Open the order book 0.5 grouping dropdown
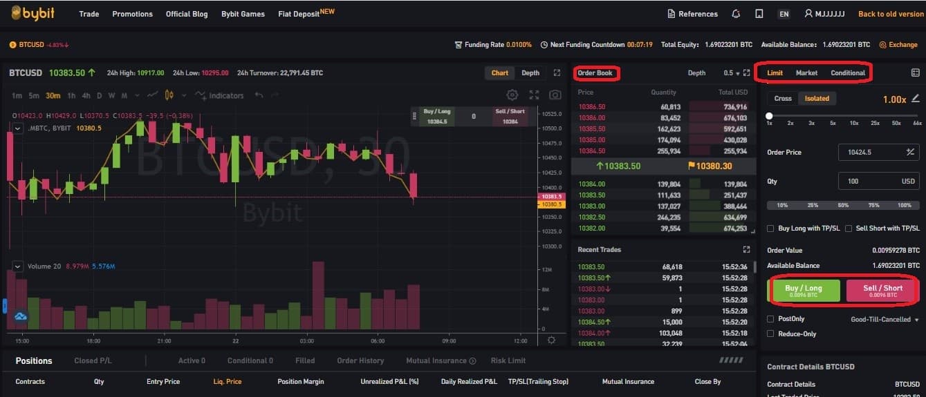The width and height of the screenshot is (926, 397). 732,72
